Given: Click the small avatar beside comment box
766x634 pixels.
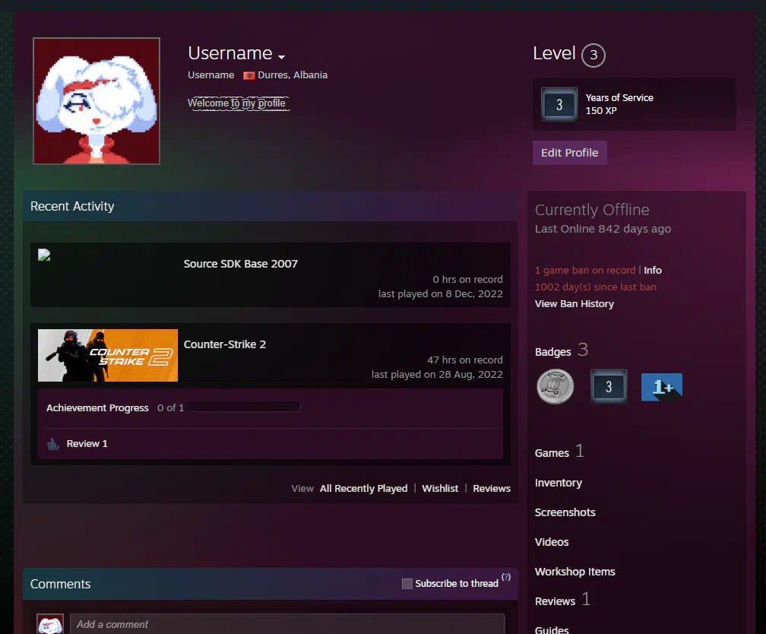Looking at the screenshot, I should click(50, 624).
